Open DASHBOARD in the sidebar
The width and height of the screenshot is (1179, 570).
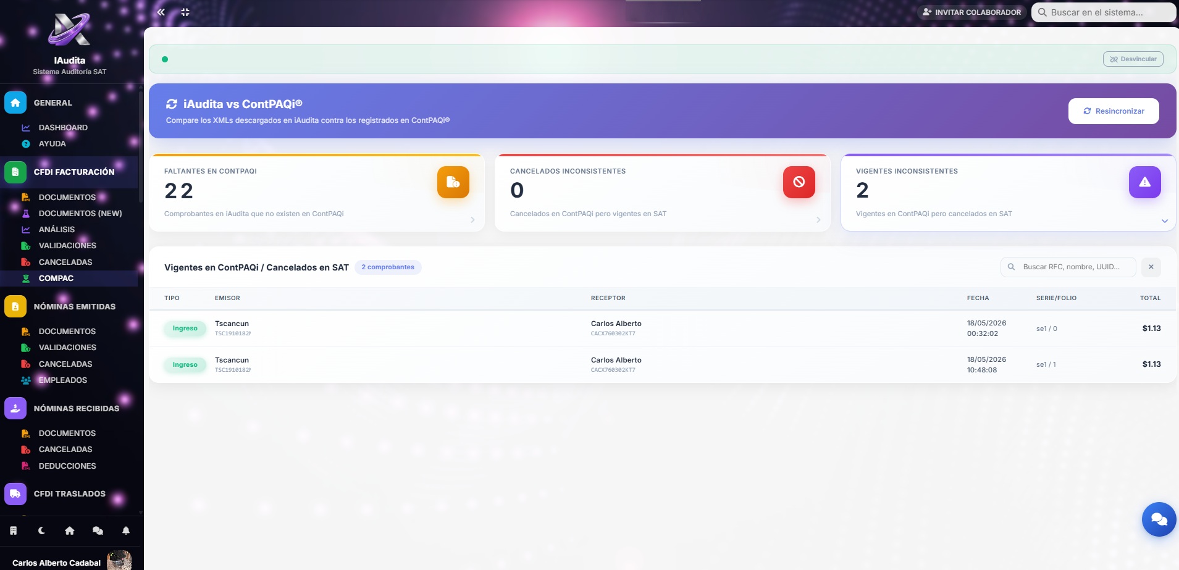coord(63,128)
